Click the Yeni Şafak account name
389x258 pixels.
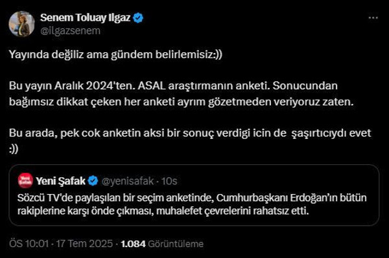pyautogui.click(x=60, y=181)
